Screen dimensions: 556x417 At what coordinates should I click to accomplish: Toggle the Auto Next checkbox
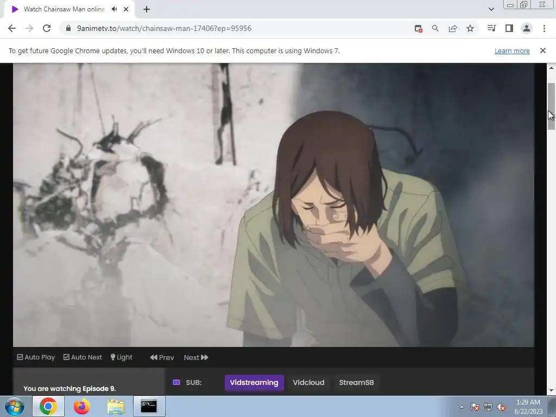coord(83,357)
